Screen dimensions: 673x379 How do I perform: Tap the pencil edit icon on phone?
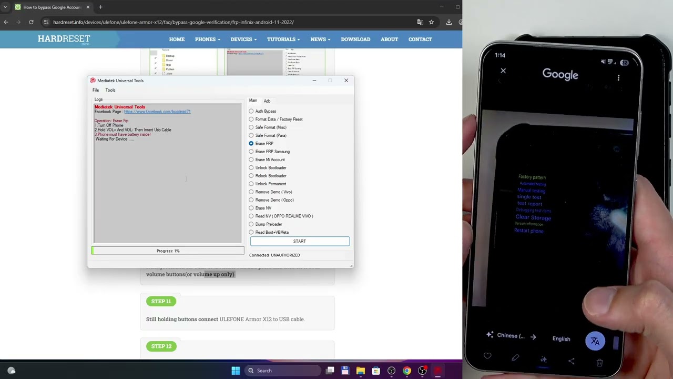pyautogui.click(x=515, y=358)
